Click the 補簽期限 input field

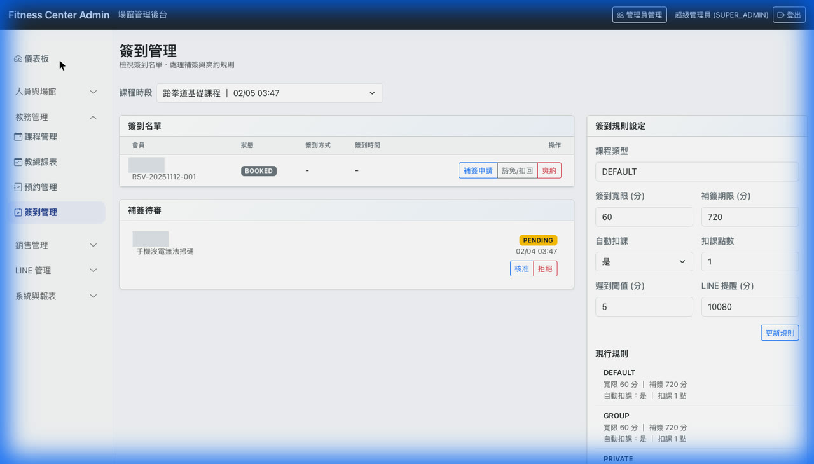point(750,217)
